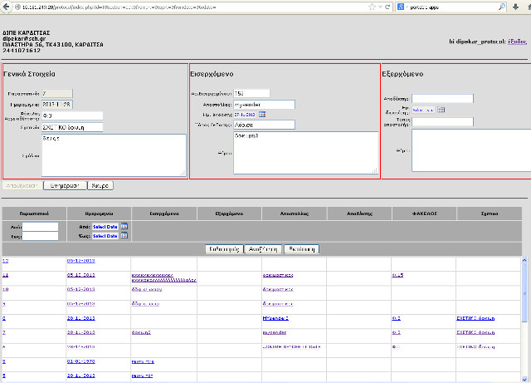The width and height of the screenshot is (531, 383).
Task: Click the Έξοδος logout link
Action: coord(519,40)
